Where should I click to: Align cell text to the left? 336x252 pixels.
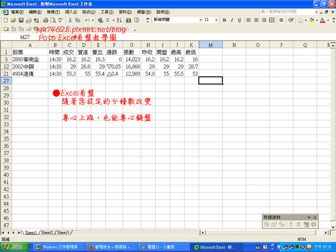(249, 20)
